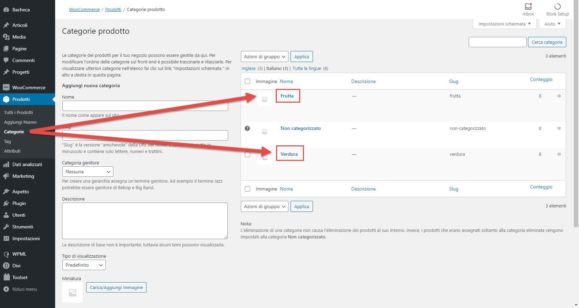This screenshot has height=308, width=579.
Task: Open Tag in the Prodotti submenu
Action: (8, 142)
